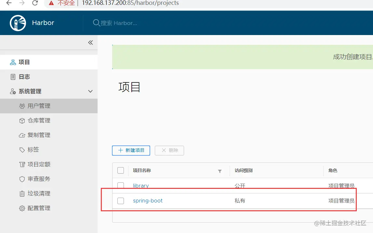
Task: Open the 项目 sidebar menu item
Action: [x=49, y=62]
